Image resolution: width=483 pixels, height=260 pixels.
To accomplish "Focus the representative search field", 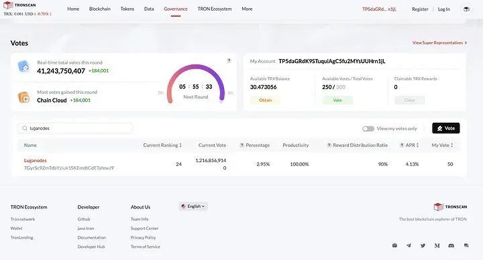I will 75,128.
